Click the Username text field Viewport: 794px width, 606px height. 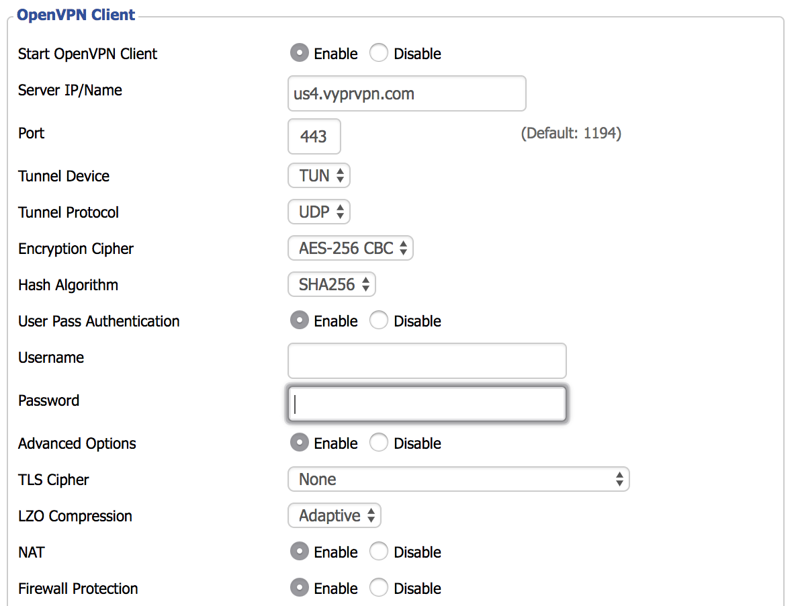pyautogui.click(x=427, y=361)
